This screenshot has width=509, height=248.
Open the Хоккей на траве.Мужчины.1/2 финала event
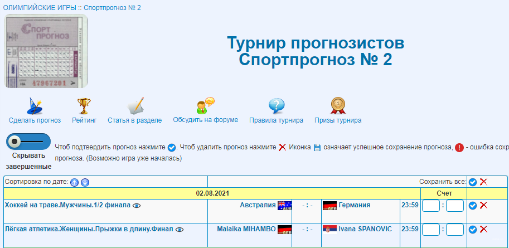point(67,205)
